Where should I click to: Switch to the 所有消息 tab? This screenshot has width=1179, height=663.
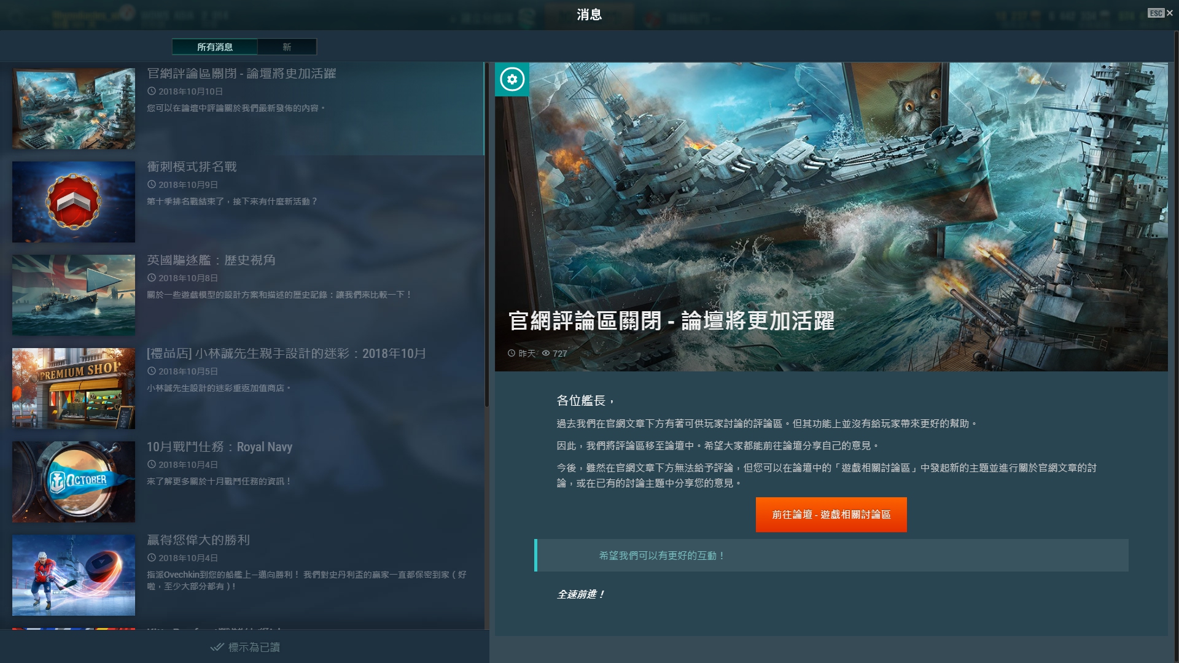coord(214,47)
